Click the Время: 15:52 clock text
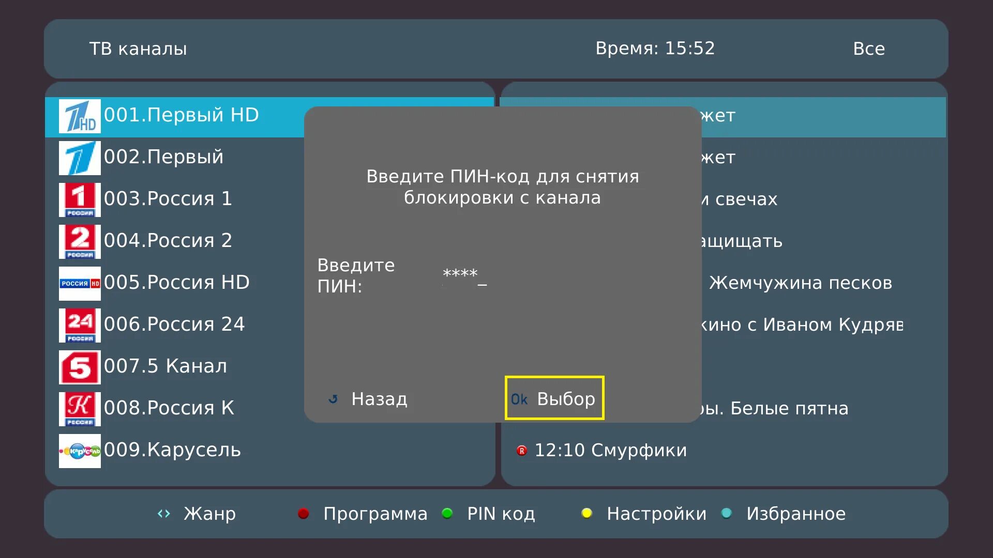This screenshot has width=993, height=558. pyautogui.click(x=655, y=48)
